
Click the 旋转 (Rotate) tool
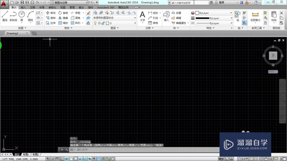pos(63,13)
